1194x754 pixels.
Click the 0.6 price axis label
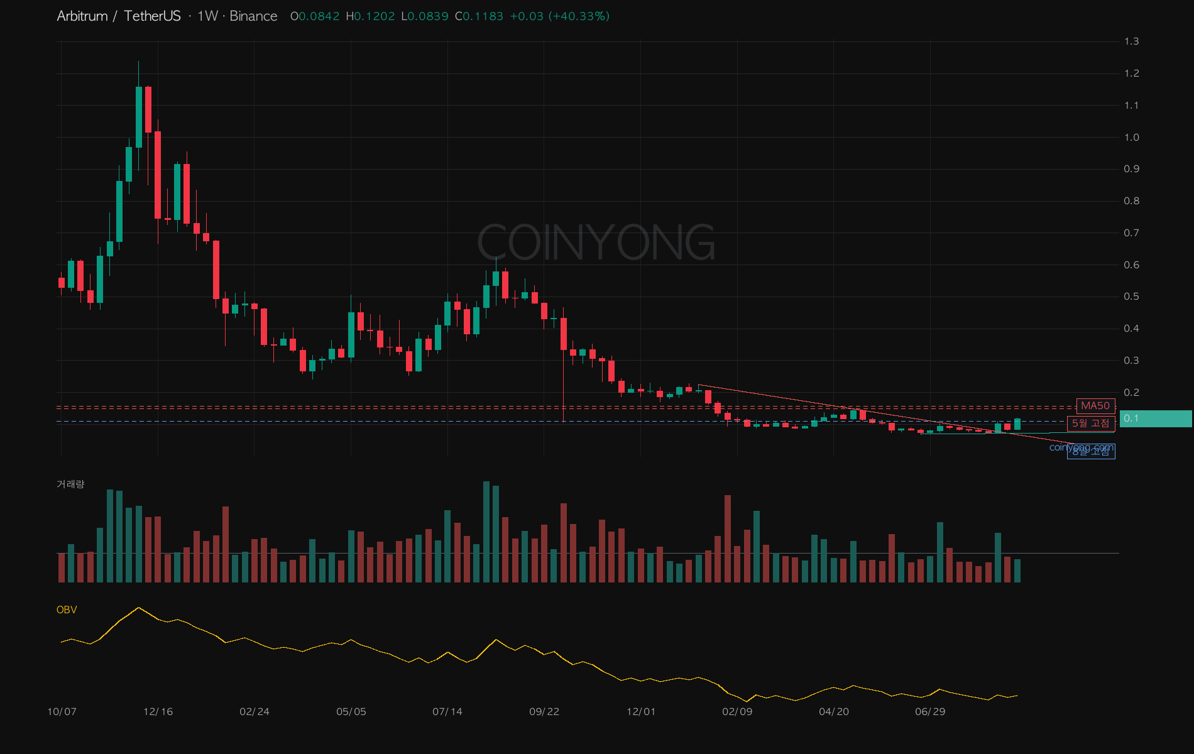pos(1131,265)
